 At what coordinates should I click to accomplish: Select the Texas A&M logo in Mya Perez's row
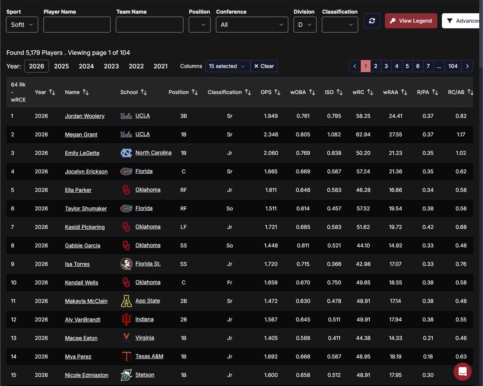coord(126,357)
